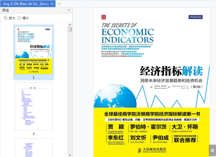The width and height of the screenshot is (216, 157).
Task: Click the red seal logo at cover top-left
Action: coord(104,17)
